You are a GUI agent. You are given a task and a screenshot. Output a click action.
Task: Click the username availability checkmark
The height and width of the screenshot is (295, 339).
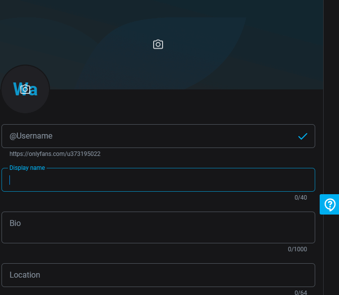(303, 136)
